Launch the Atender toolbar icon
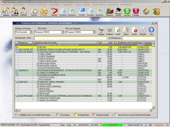The width and height of the screenshot is (170, 127). [54, 12]
